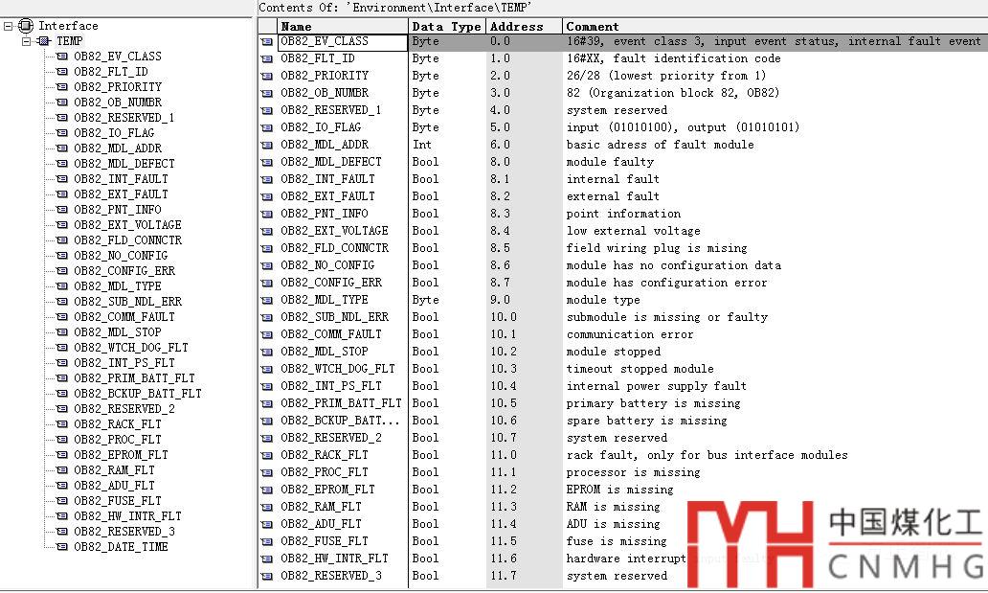The image size is (988, 593).
Task: Select OB82_MDL_DEFECT in the tree
Action: pos(124,164)
